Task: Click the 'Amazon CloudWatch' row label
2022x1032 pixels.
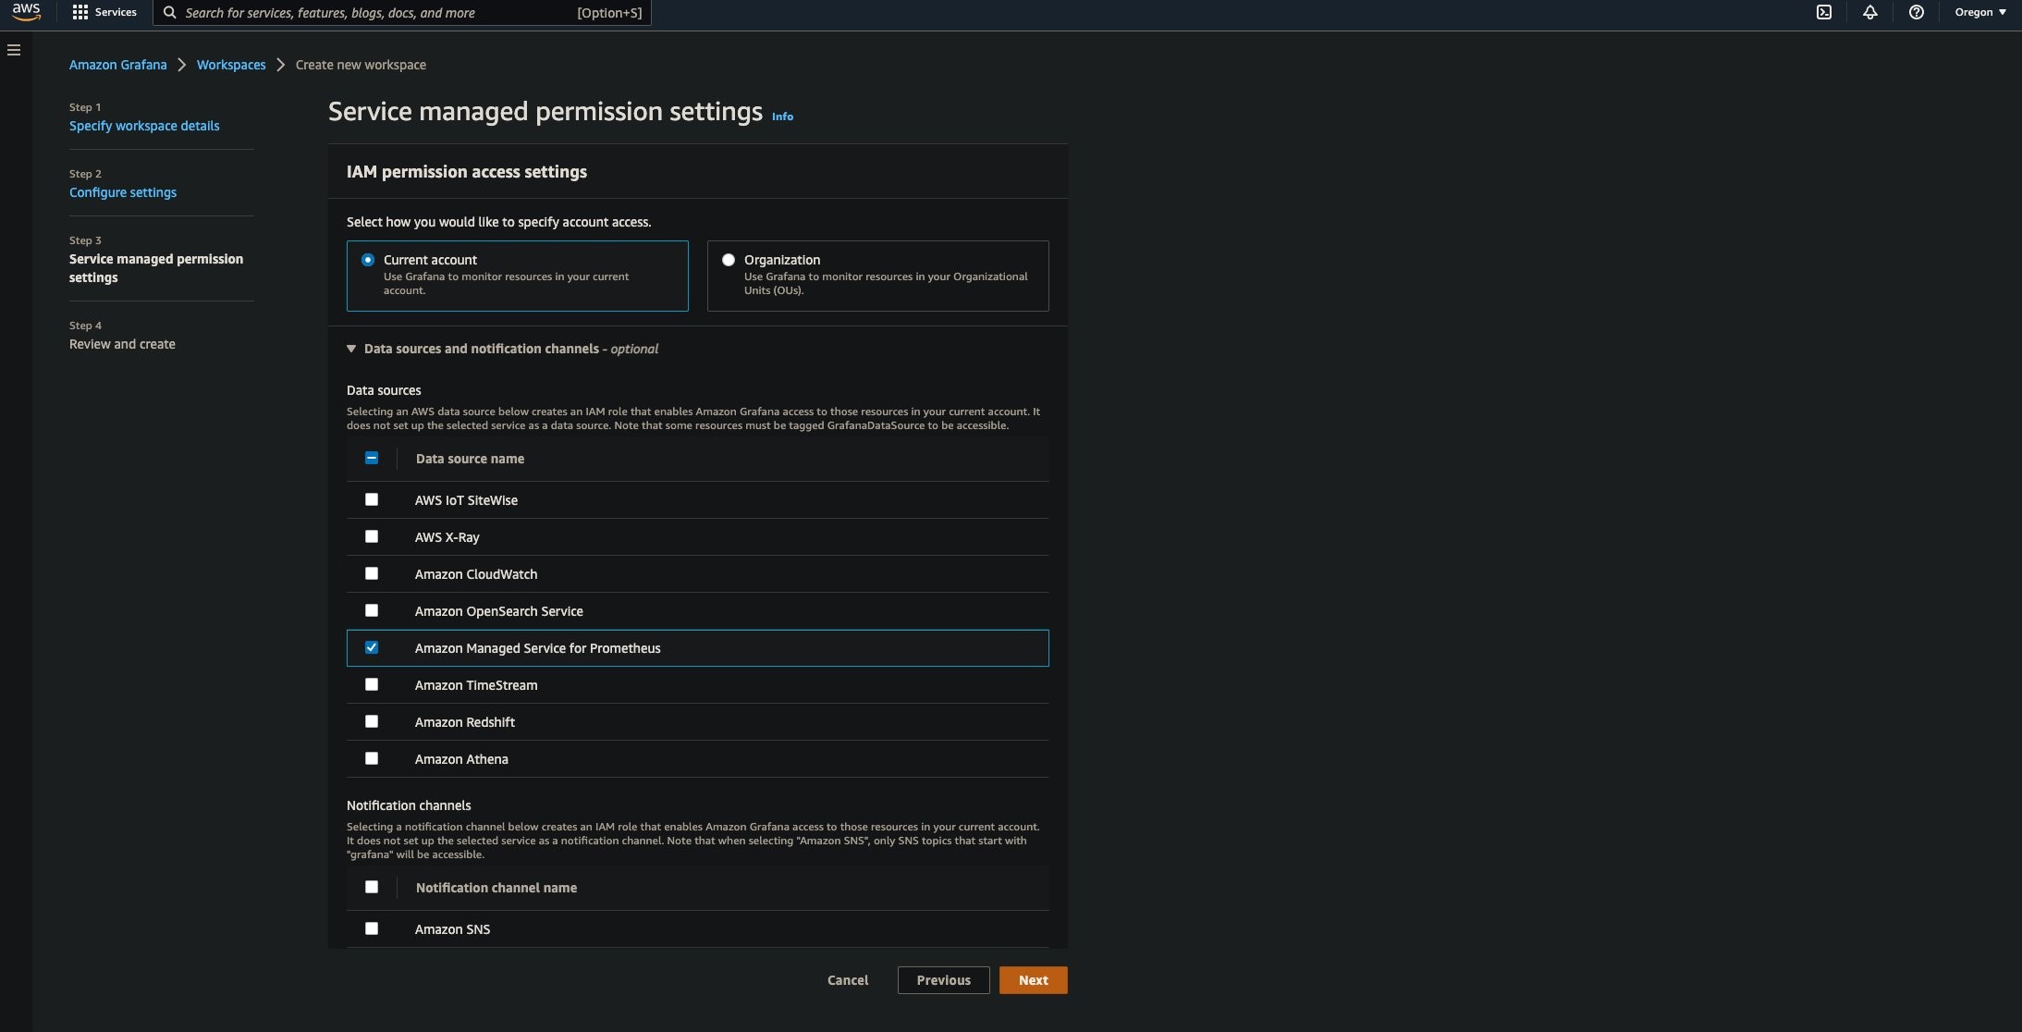Action: pos(476,574)
